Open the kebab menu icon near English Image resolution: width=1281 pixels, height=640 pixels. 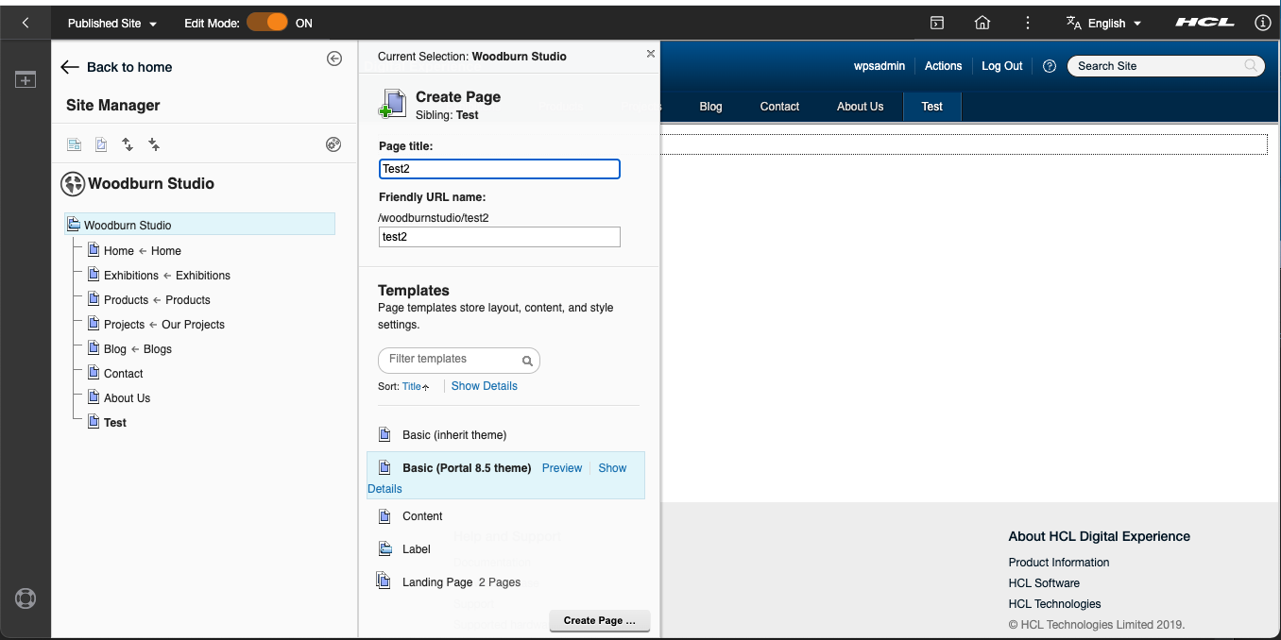(x=1028, y=22)
